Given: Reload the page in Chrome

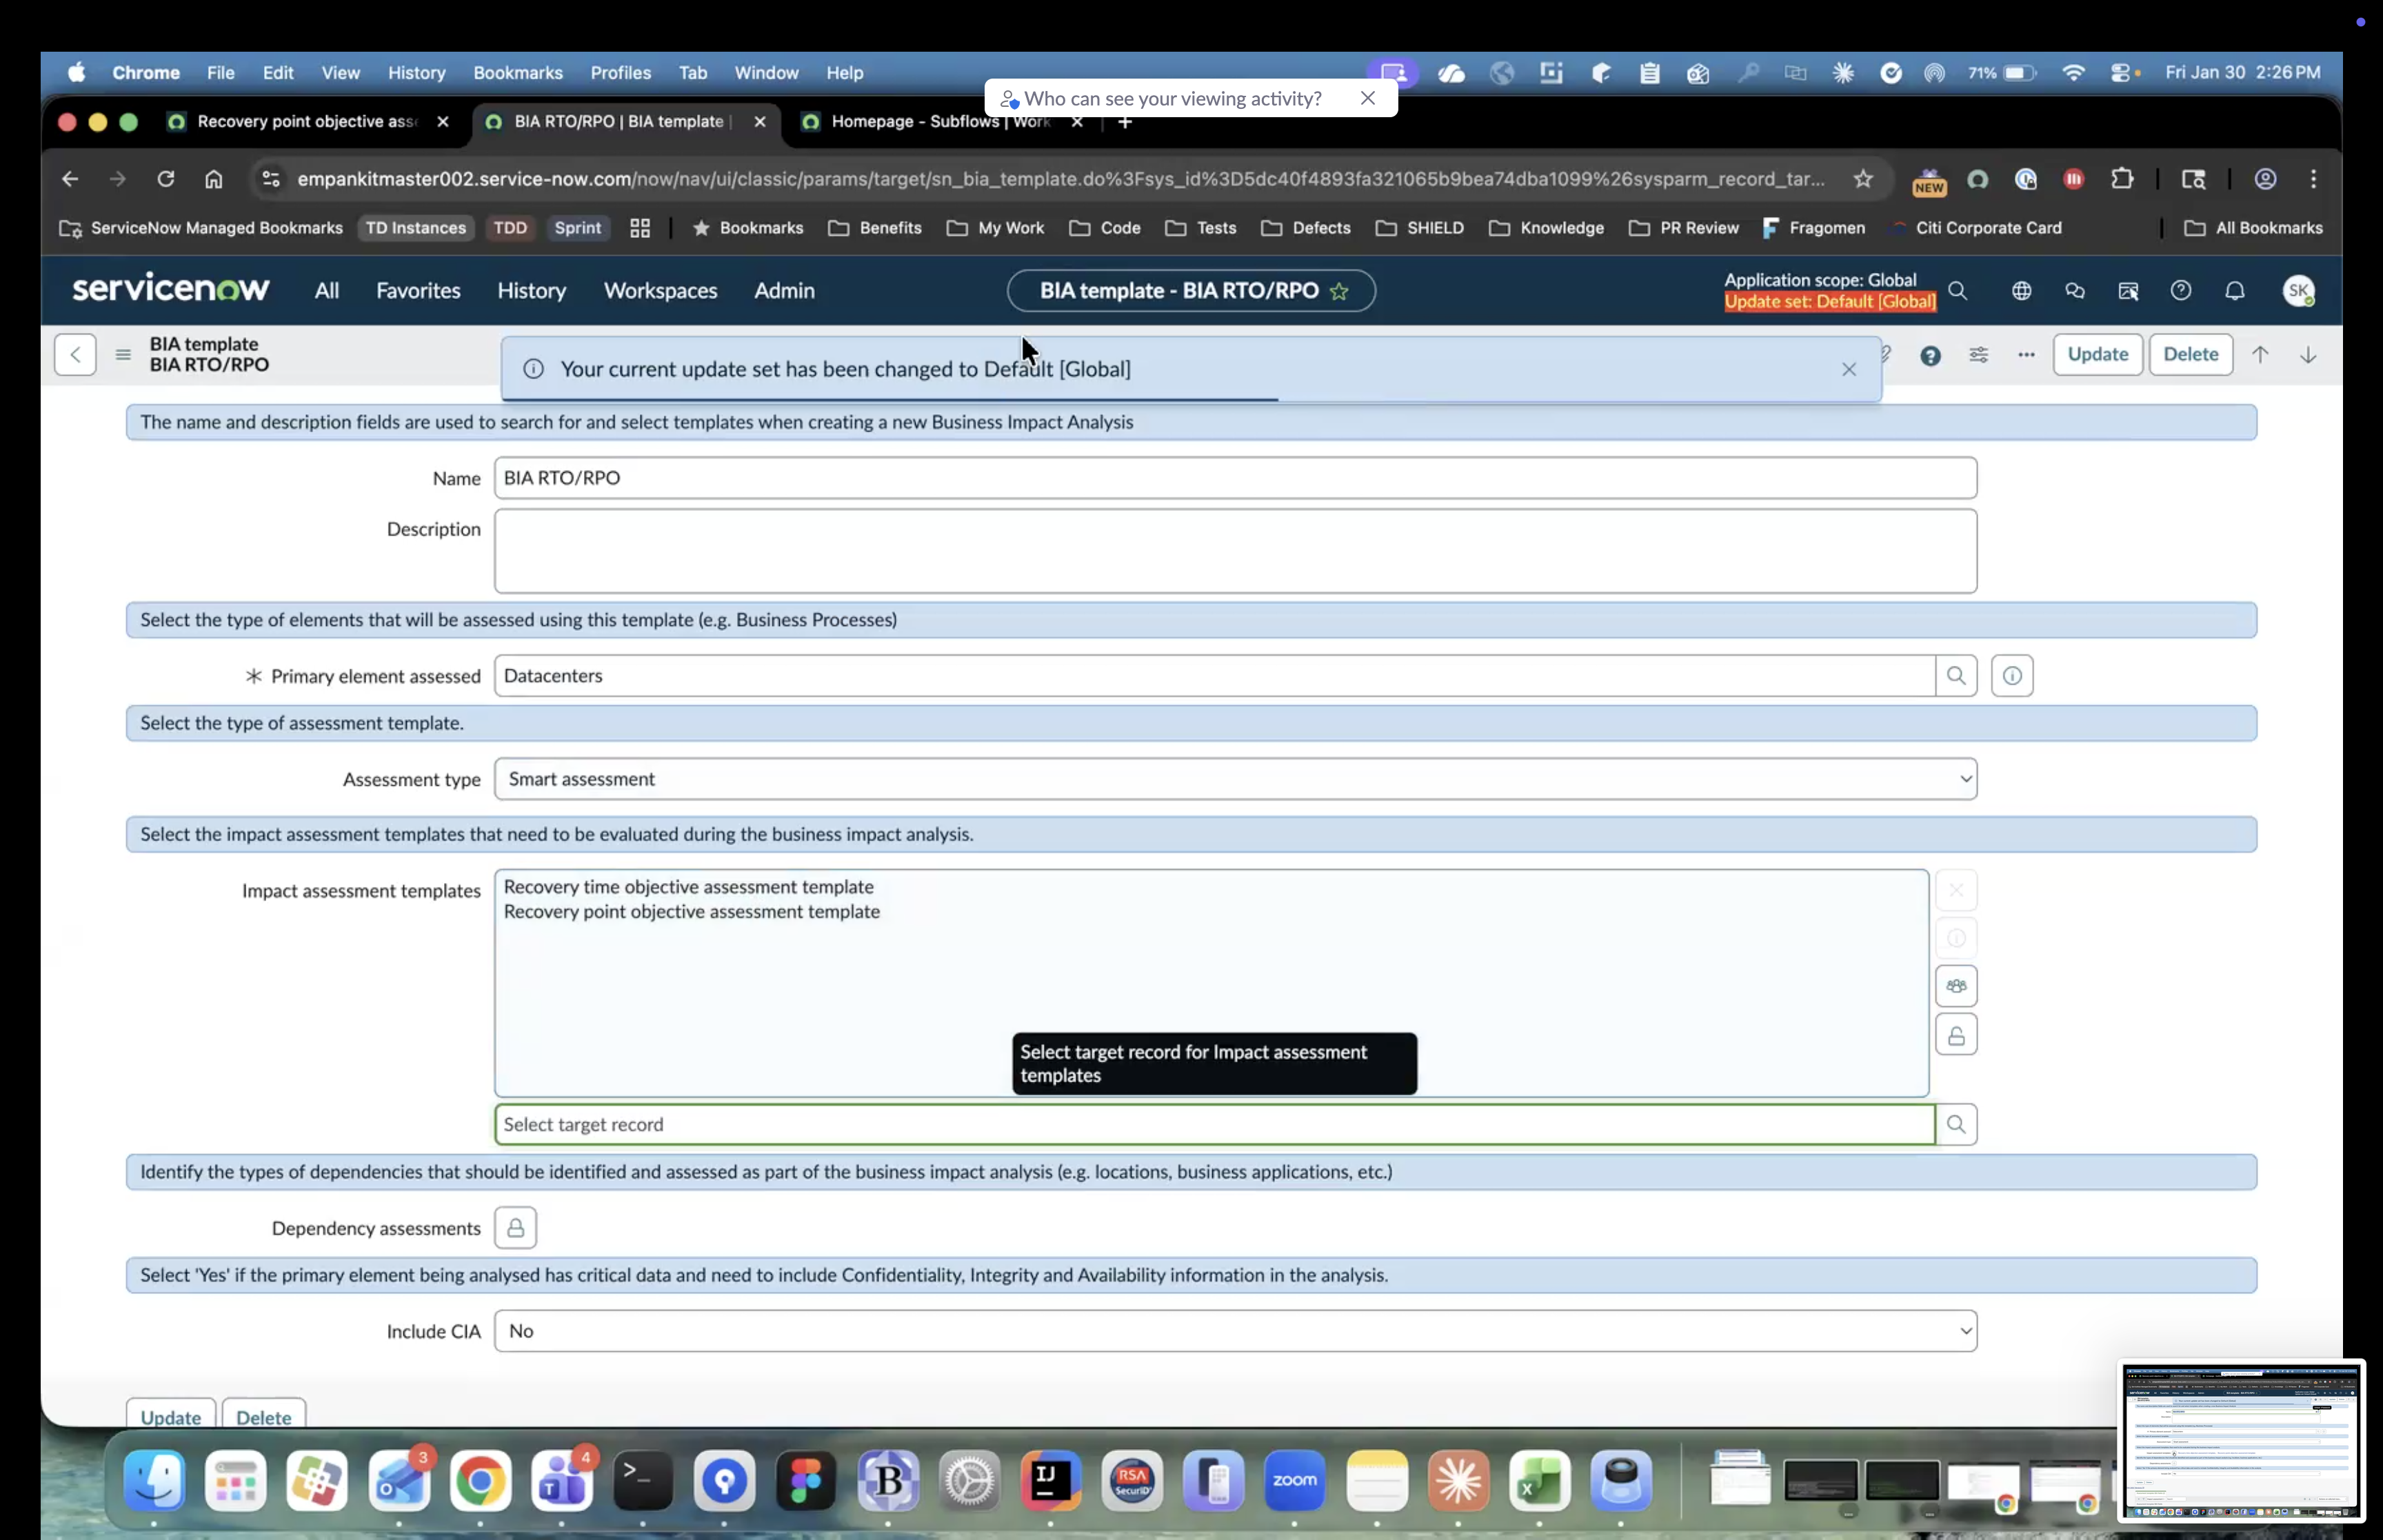Looking at the screenshot, I should [x=166, y=179].
